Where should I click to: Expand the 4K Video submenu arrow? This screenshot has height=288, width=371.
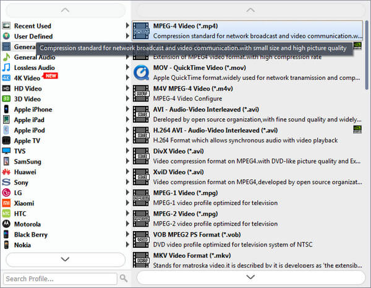pos(127,77)
